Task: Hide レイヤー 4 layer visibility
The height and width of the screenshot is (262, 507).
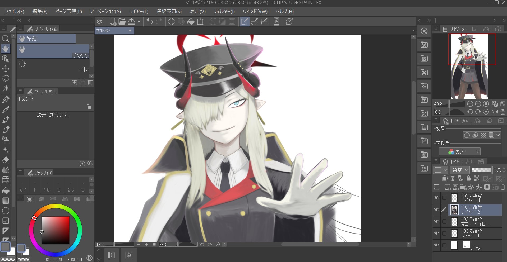Action: tap(436, 198)
